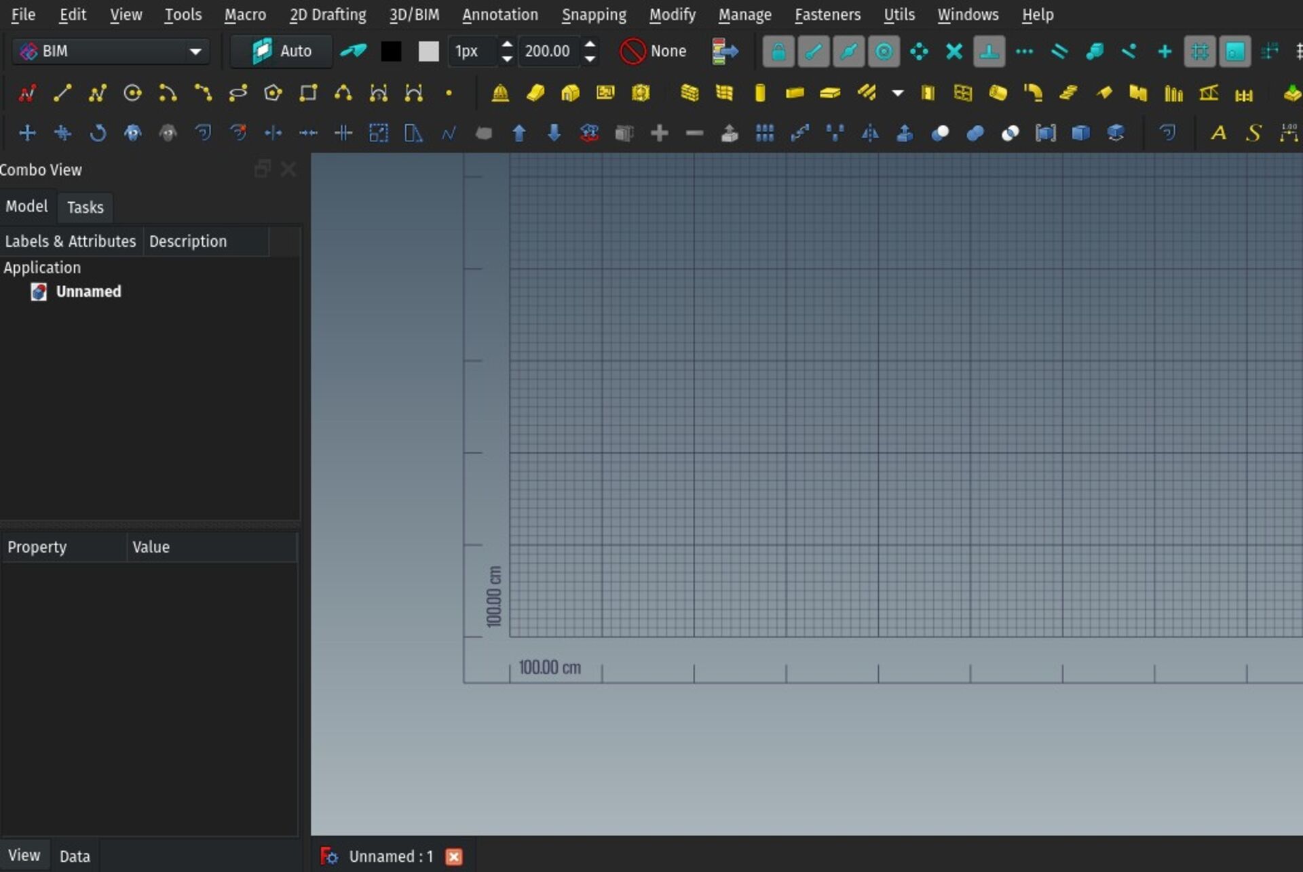The width and height of the screenshot is (1303, 872).
Task: Click the Auto working plane button
Action: click(281, 51)
